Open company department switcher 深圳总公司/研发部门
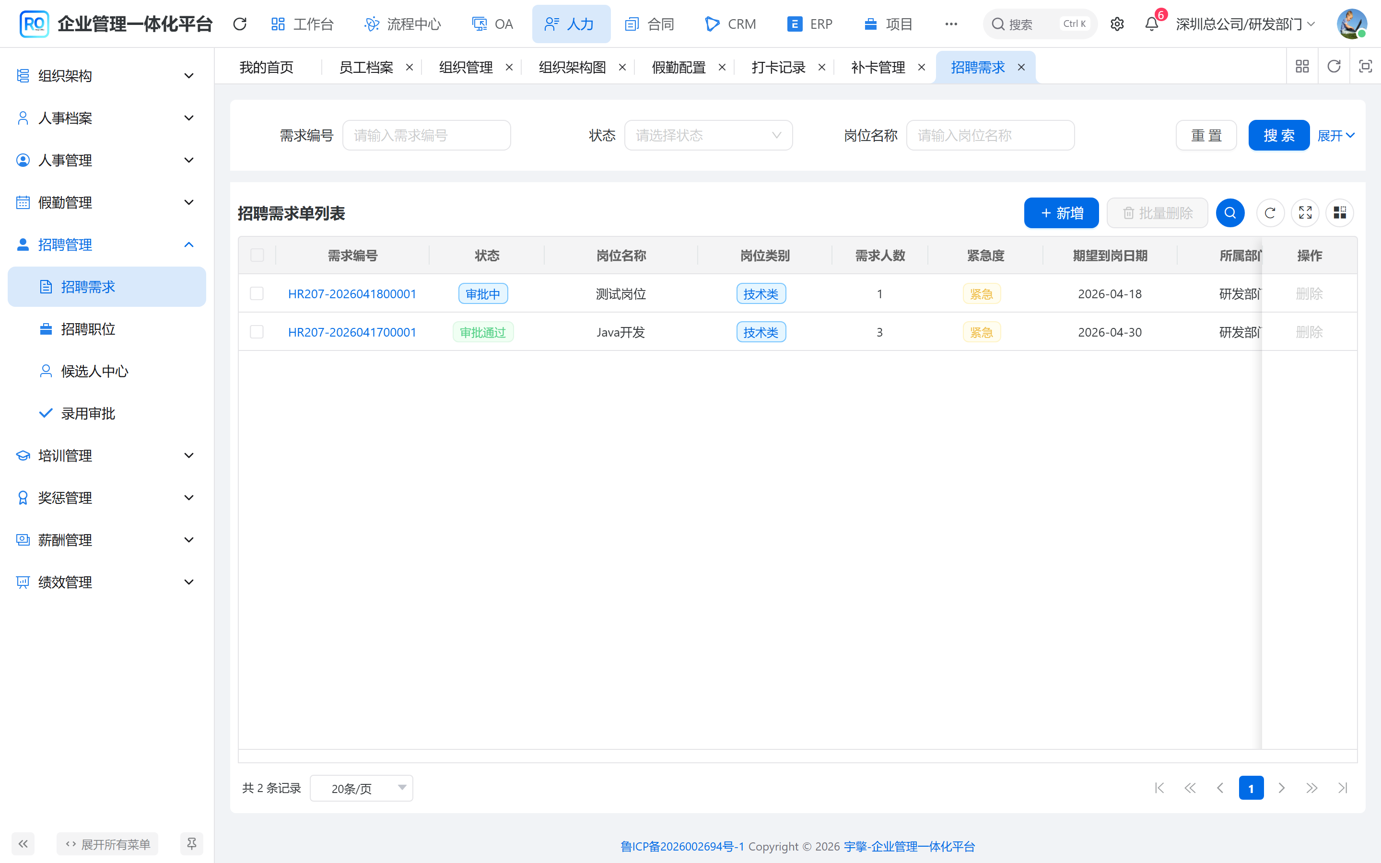Image resolution: width=1381 pixels, height=863 pixels. tap(1245, 24)
